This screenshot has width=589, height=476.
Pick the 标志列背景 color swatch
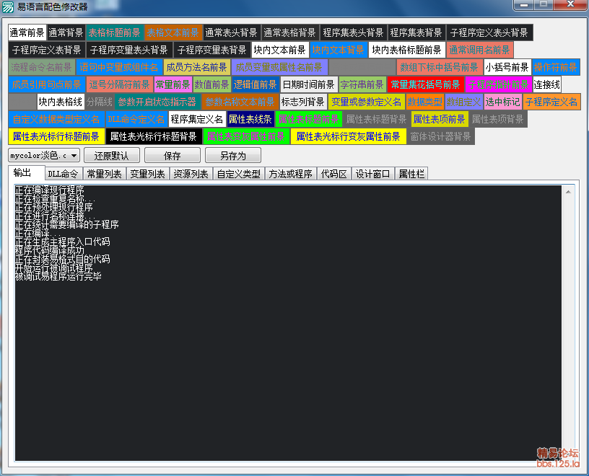pos(303,102)
